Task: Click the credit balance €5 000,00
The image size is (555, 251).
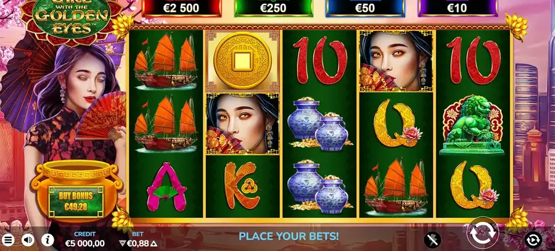Action: coord(85,244)
